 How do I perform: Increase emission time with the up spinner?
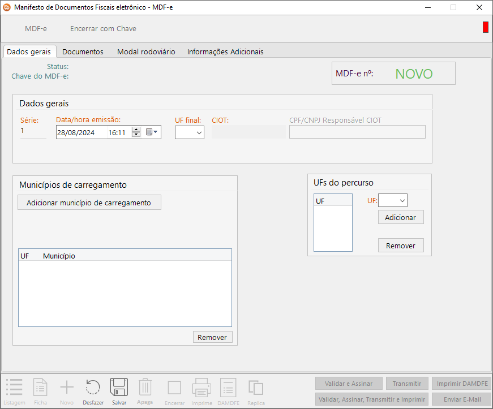(136, 130)
